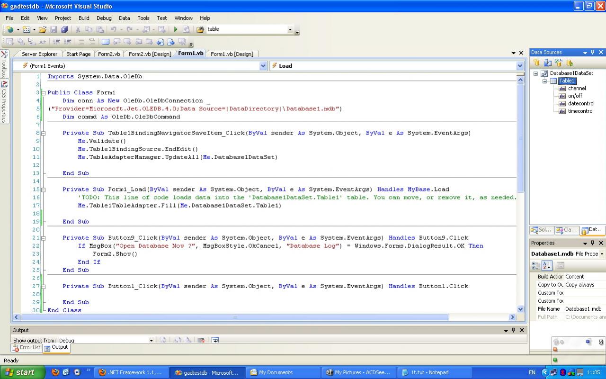
Task: Open the Debug menu
Action: pos(104,18)
